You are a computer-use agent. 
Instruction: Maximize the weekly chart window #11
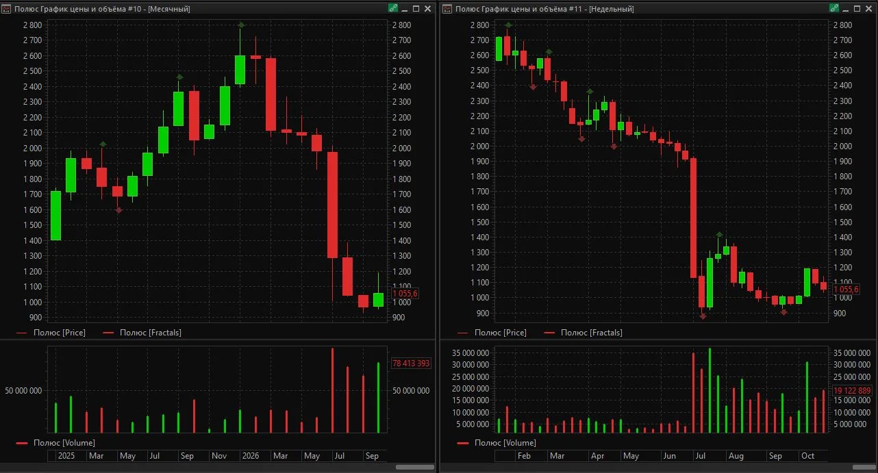point(856,9)
